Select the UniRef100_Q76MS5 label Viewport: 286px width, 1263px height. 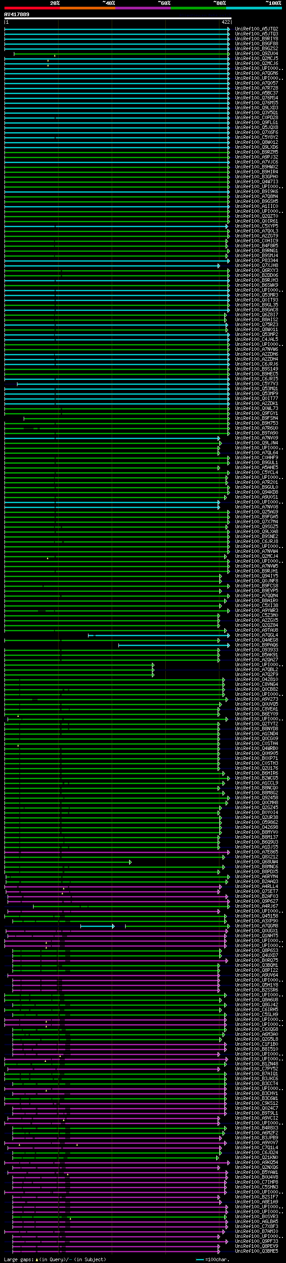(257, 103)
